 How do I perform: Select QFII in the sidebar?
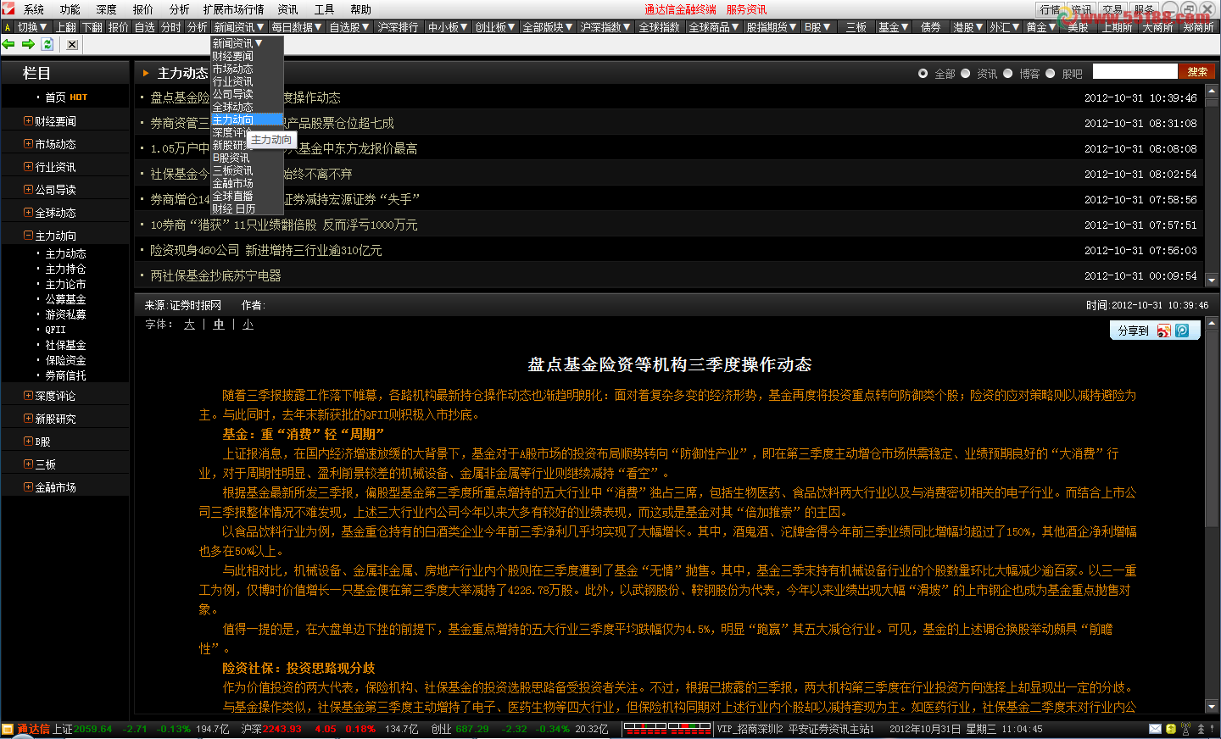55,330
